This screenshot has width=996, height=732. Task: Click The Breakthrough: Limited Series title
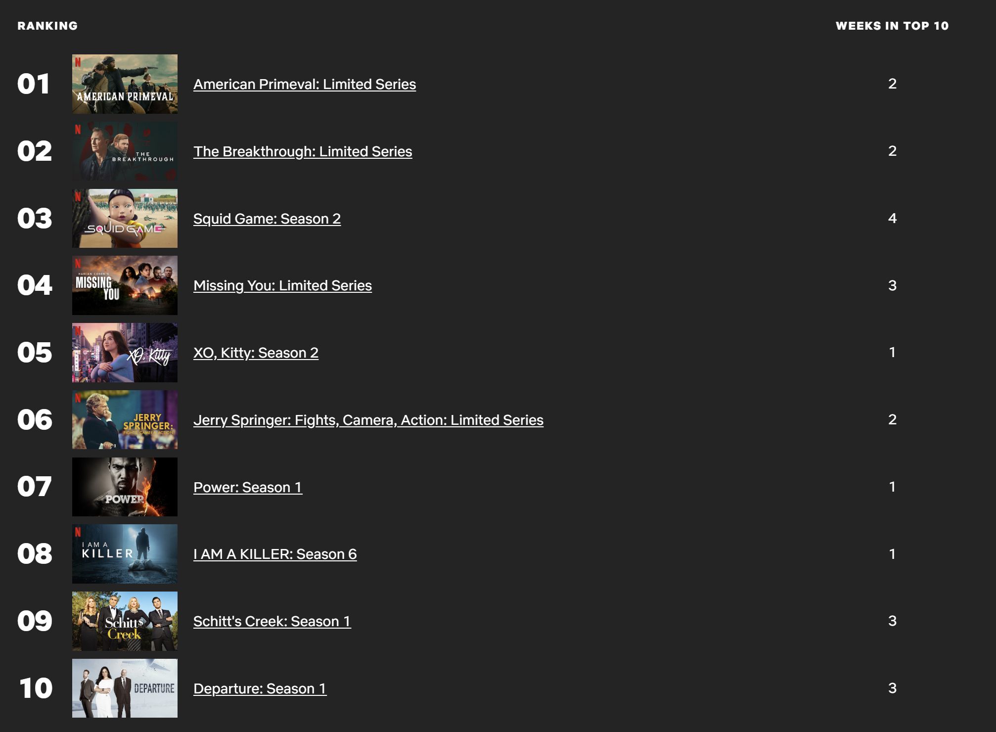pos(302,151)
